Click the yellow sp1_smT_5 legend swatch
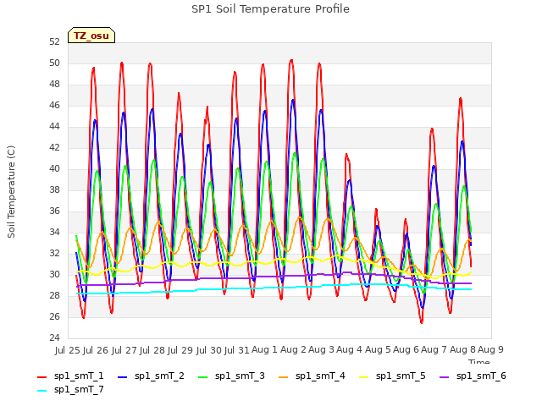The image size is (542, 406). [x=364, y=377]
